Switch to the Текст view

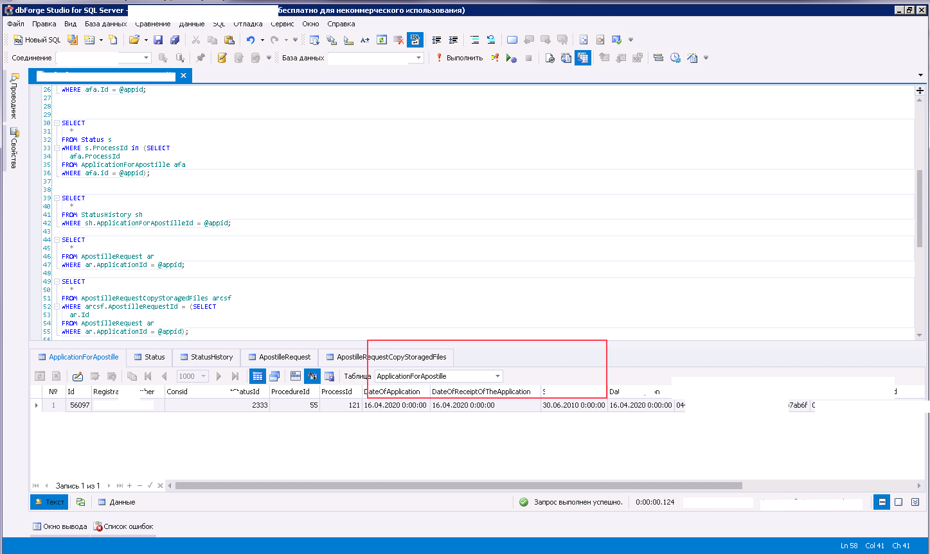[49, 502]
